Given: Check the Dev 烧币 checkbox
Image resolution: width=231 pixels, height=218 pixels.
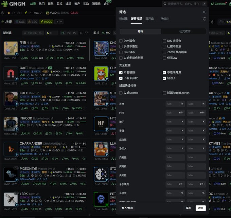Looking at the screenshot, I should 121,52.
